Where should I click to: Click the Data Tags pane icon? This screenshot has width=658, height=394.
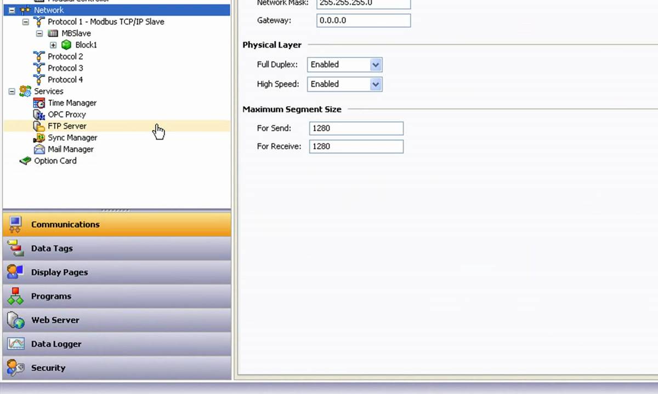pos(15,248)
